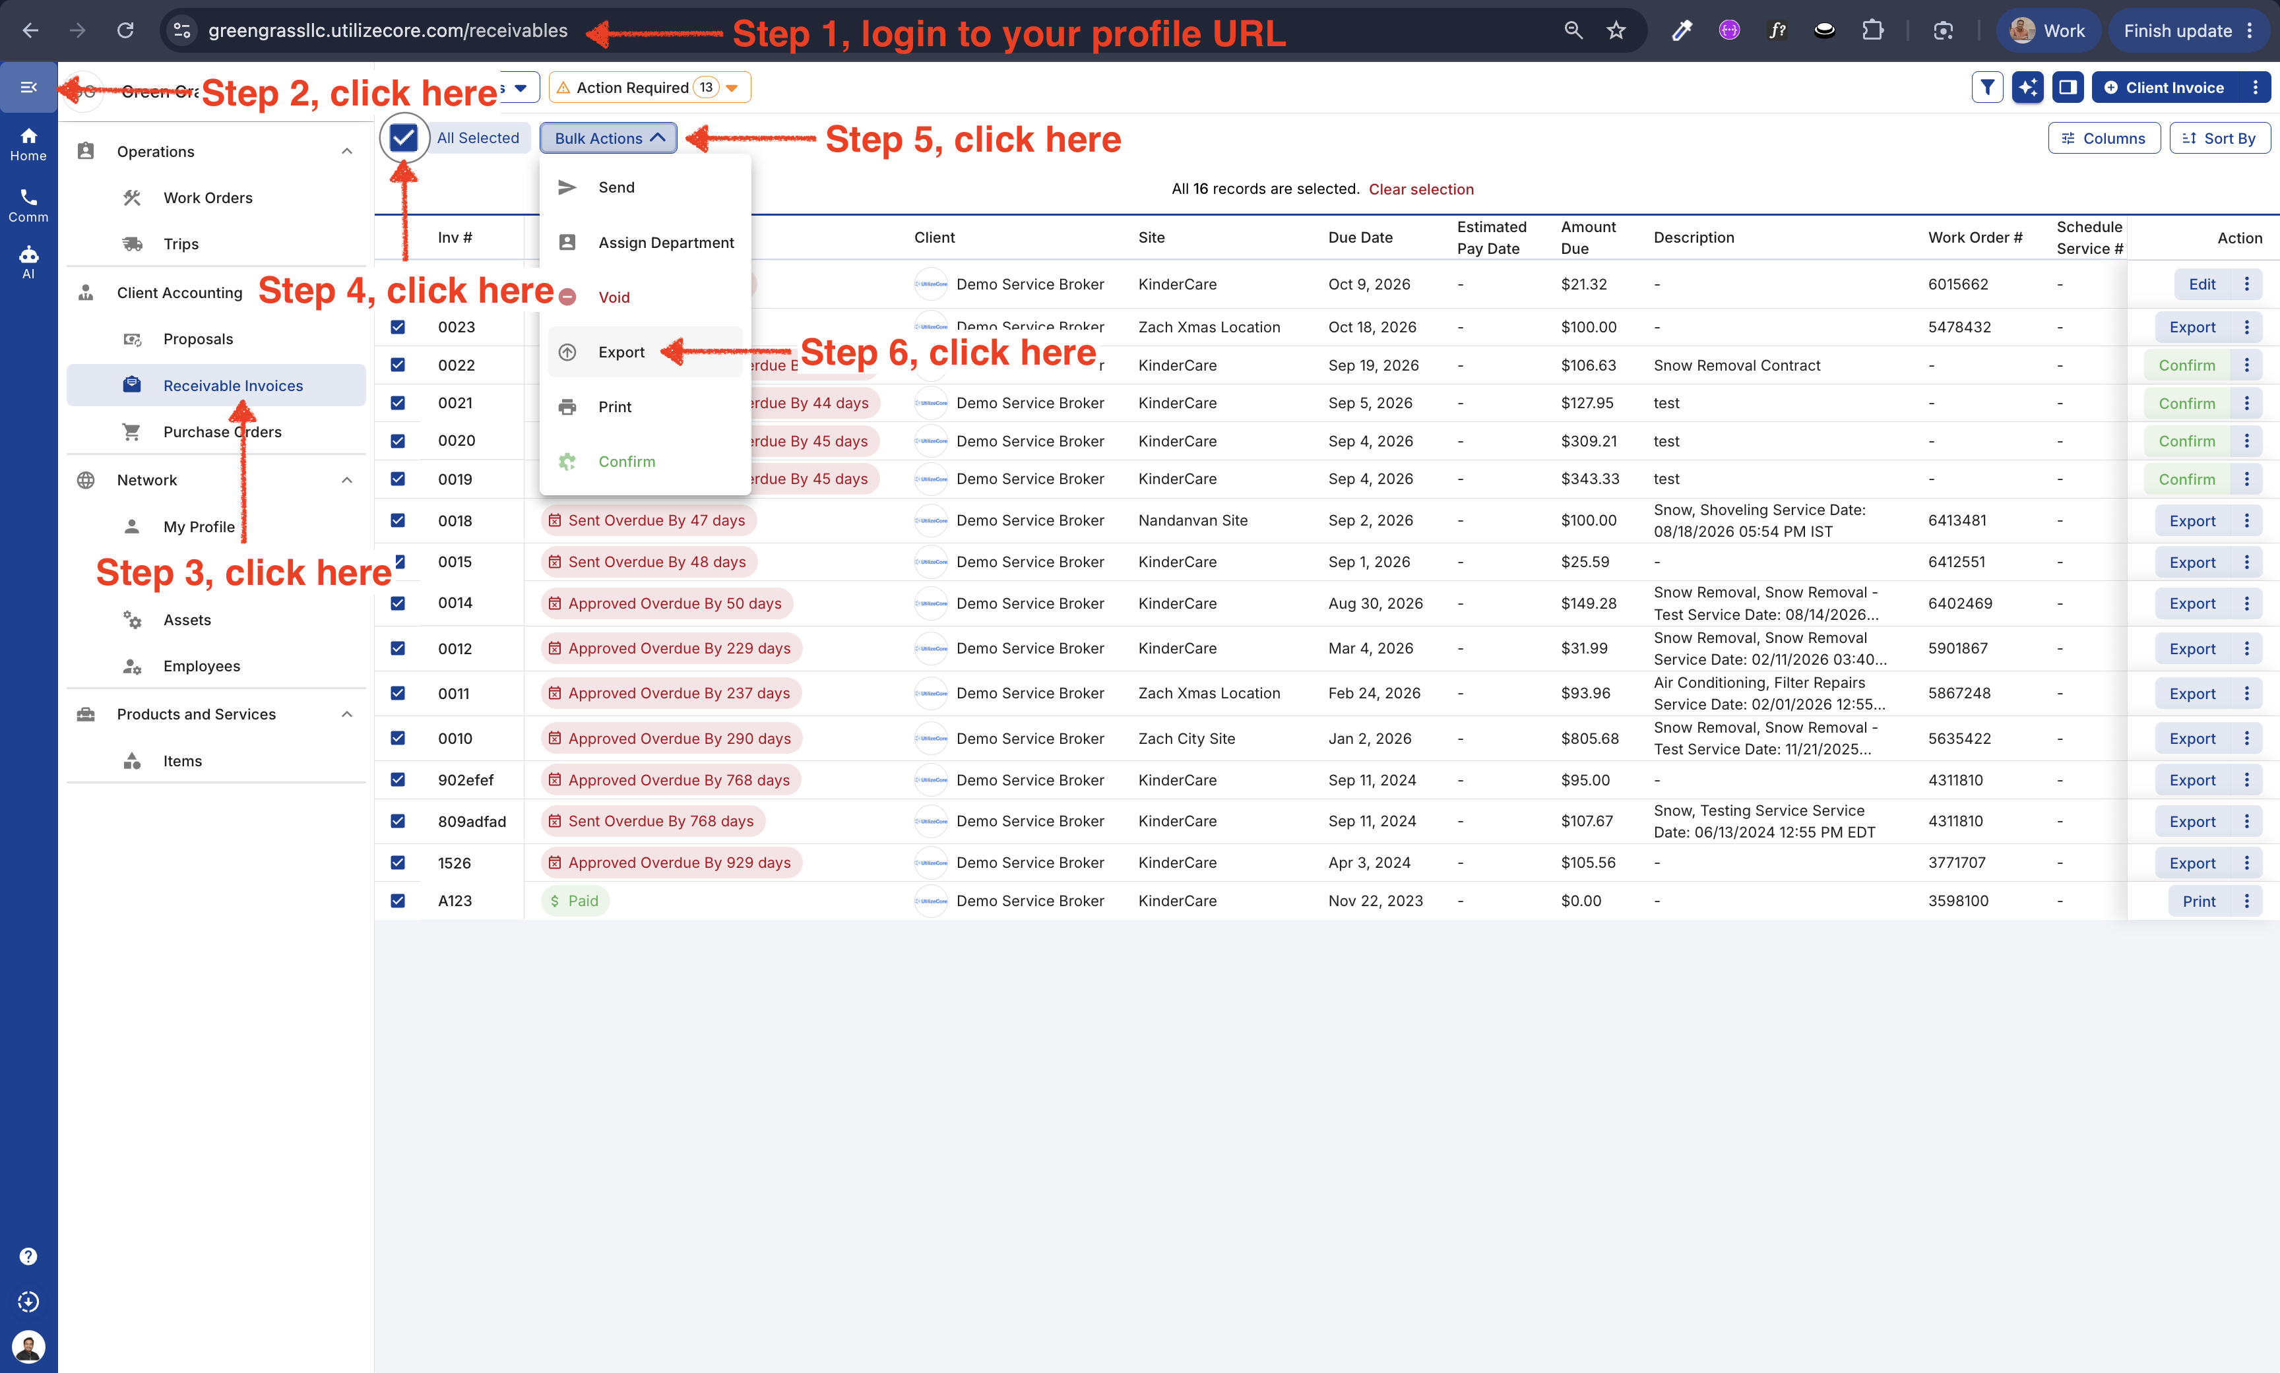Image resolution: width=2280 pixels, height=1373 pixels.
Task: Open the Columns settings button
Action: [x=2105, y=138]
